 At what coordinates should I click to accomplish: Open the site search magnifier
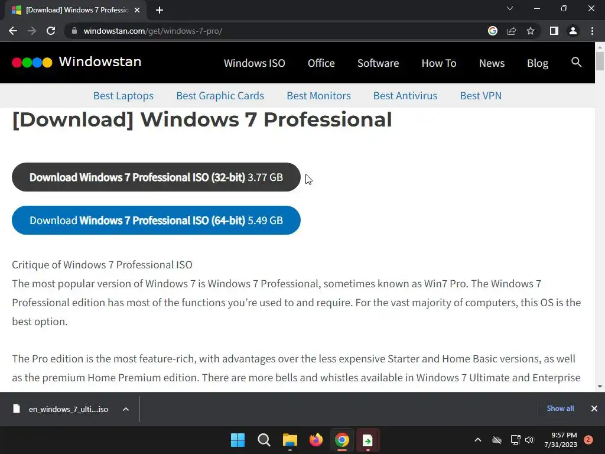(576, 62)
